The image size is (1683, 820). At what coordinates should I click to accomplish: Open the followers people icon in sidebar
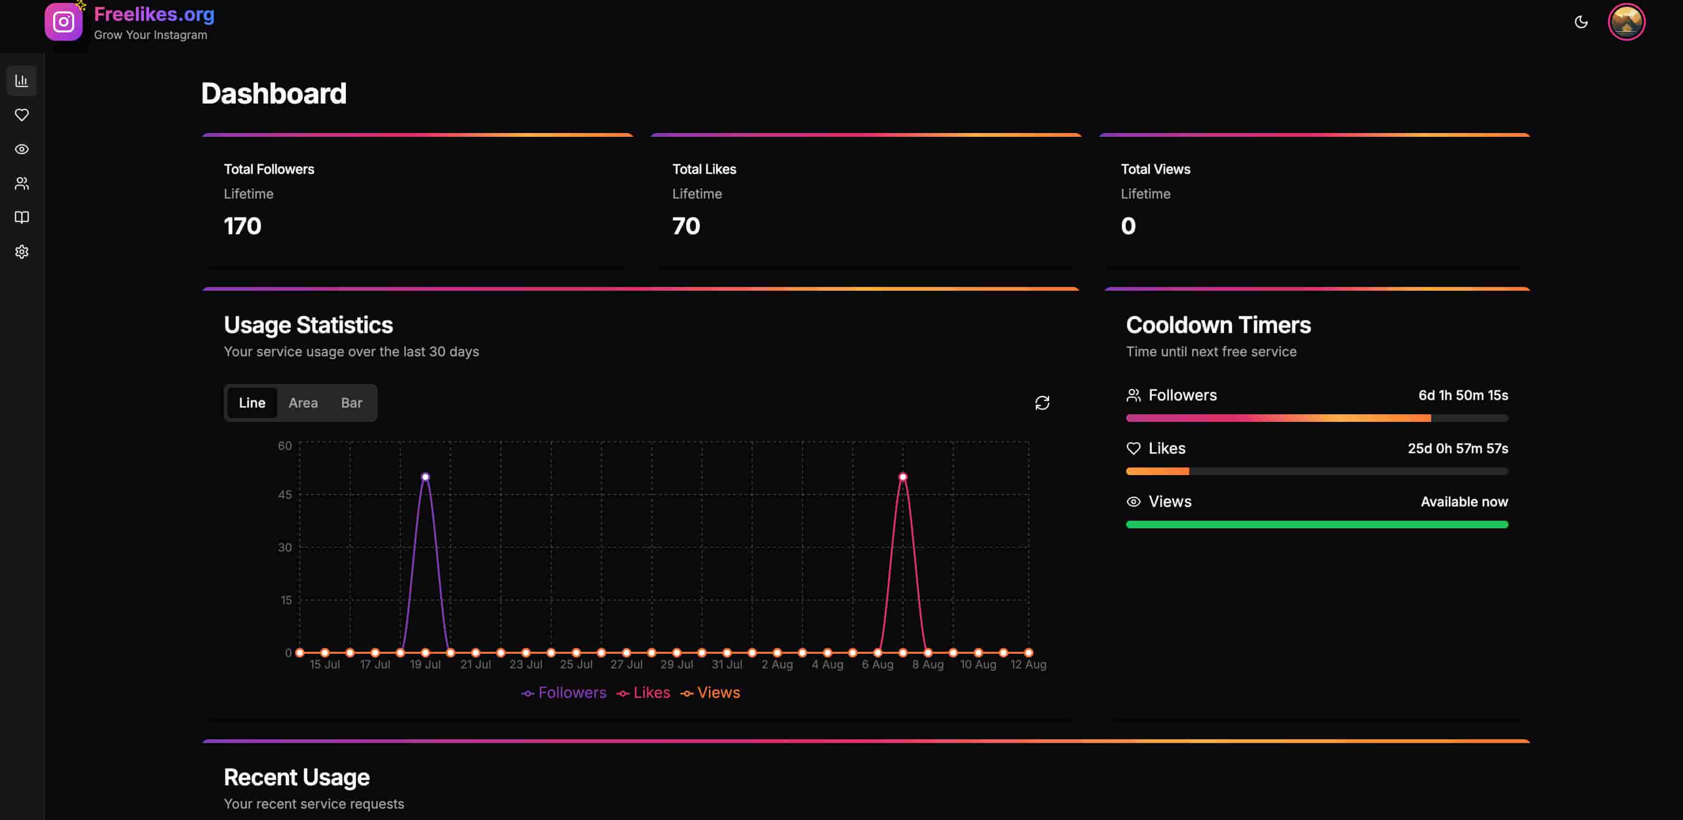coord(21,183)
